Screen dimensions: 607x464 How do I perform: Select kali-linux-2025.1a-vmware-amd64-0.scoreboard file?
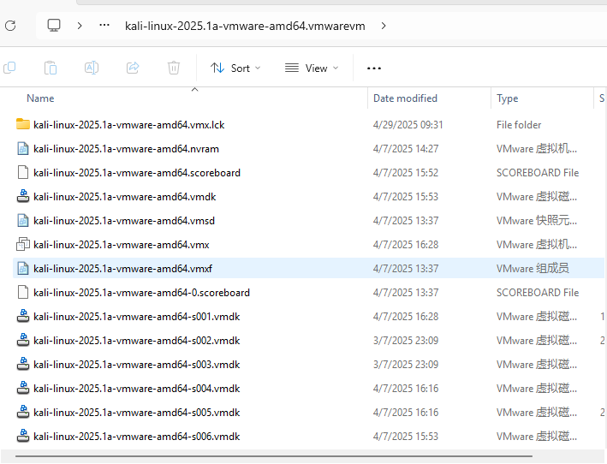point(141,293)
